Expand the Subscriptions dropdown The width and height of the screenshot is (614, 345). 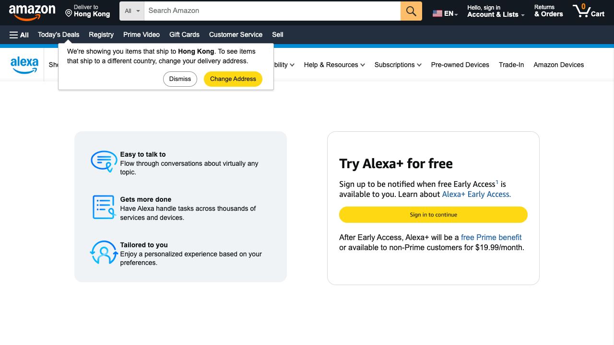pos(398,65)
